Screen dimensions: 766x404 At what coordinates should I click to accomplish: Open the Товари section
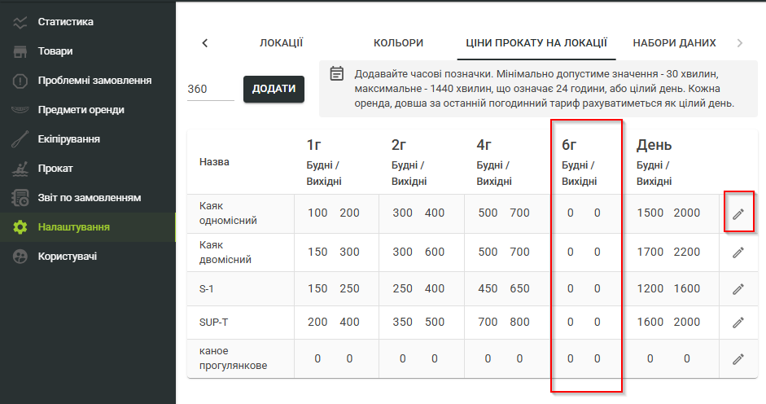point(55,51)
